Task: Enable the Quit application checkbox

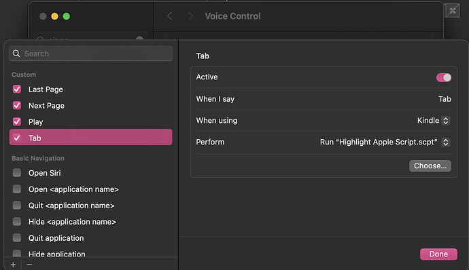Action: 17,237
